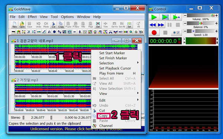Click the green Play button in Control
The height and width of the screenshot is (139, 223).
click(154, 17)
